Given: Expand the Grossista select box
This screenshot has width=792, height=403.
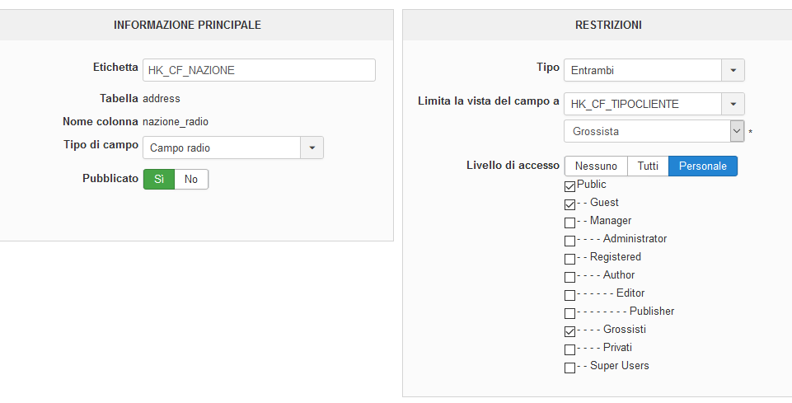Looking at the screenshot, I should pos(737,131).
